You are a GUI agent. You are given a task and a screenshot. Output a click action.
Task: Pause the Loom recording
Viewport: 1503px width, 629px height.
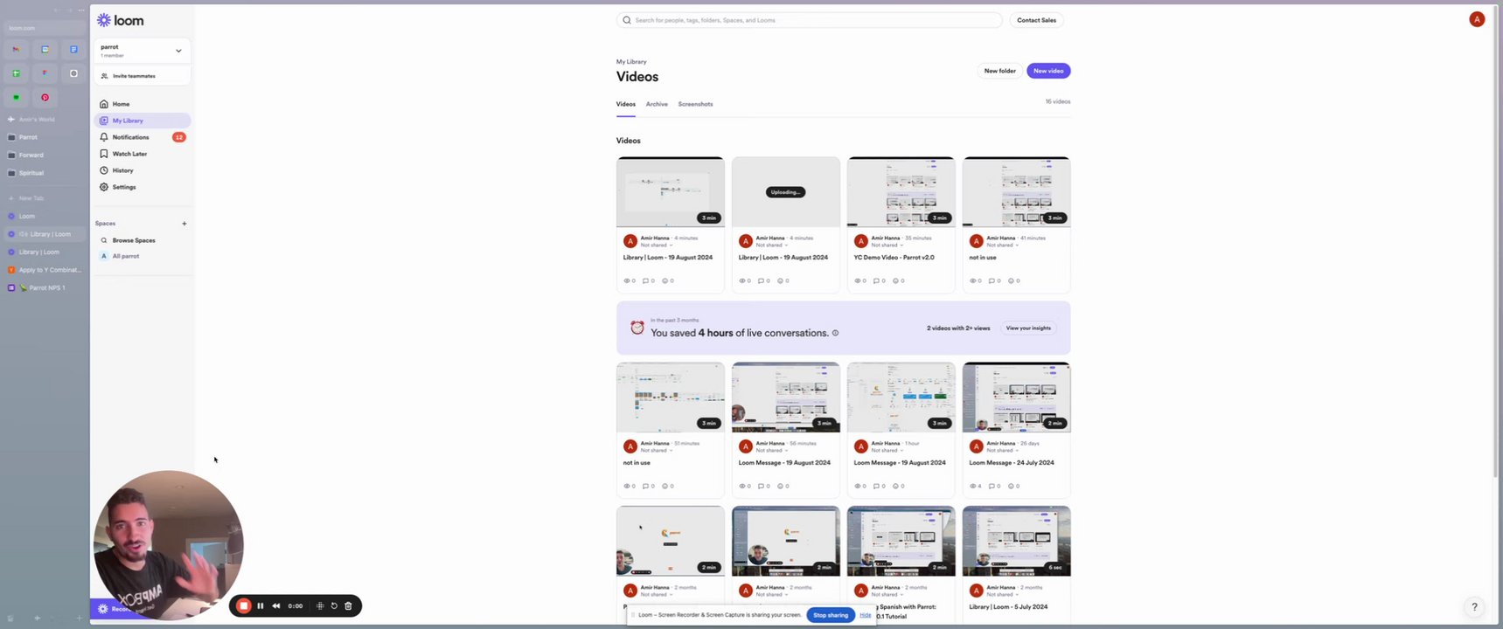point(260,606)
